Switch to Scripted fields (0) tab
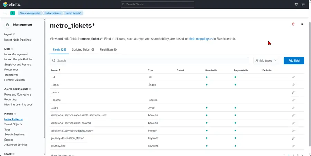The width and height of the screenshot is (311, 156). tap(83, 49)
